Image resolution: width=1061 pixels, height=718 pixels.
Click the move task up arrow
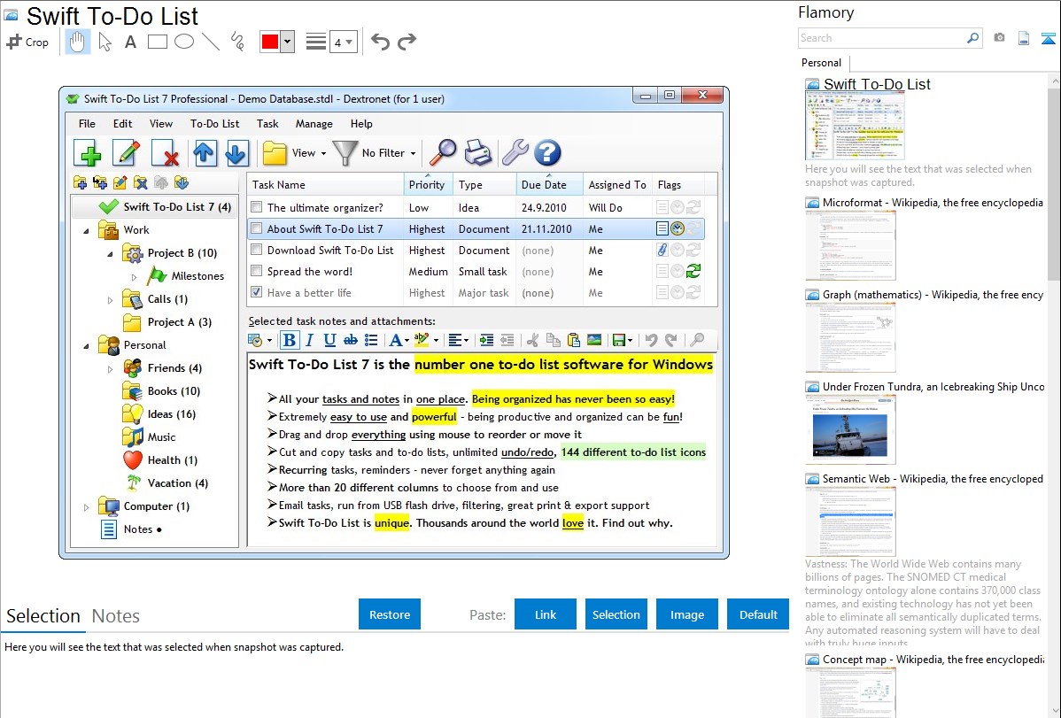tap(205, 153)
